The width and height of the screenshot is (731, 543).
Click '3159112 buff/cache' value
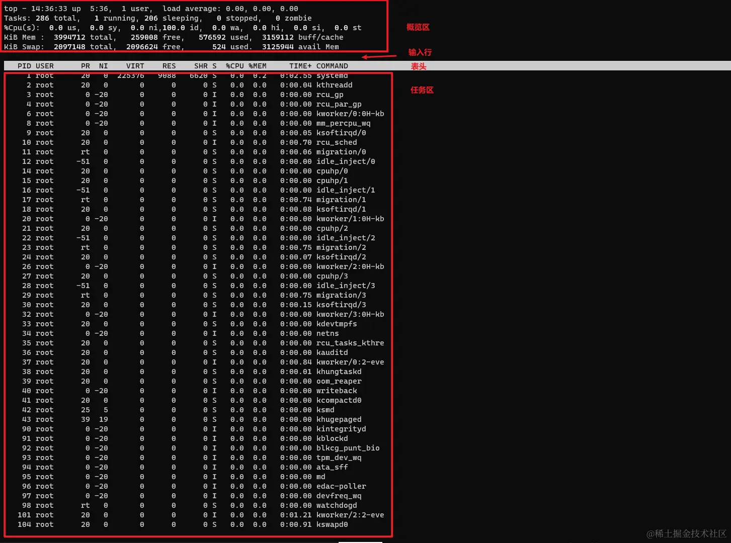pos(303,37)
